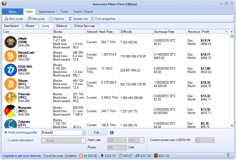Click the blue info icon beside Edit

112,133
